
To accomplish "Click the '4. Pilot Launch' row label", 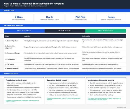I will (10, 59).
